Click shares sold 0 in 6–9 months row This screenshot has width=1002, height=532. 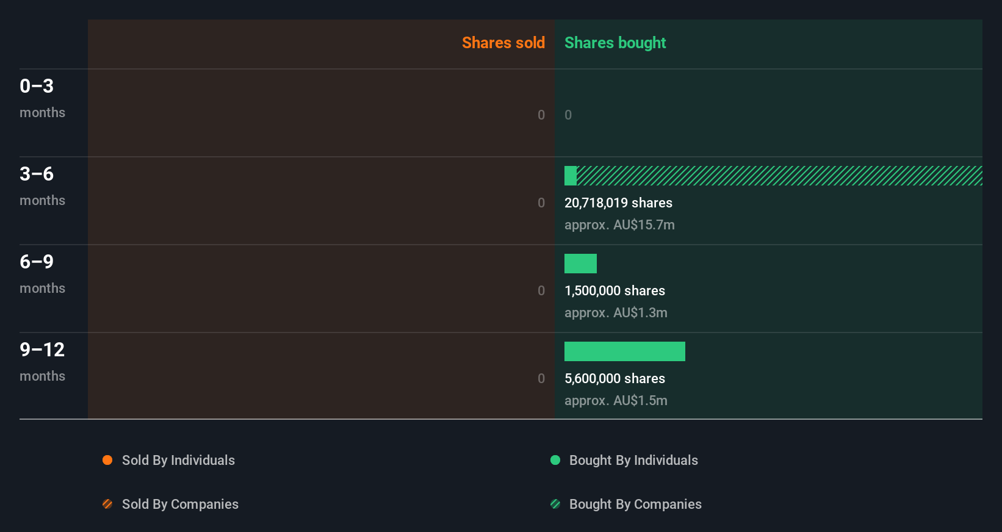point(541,290)
